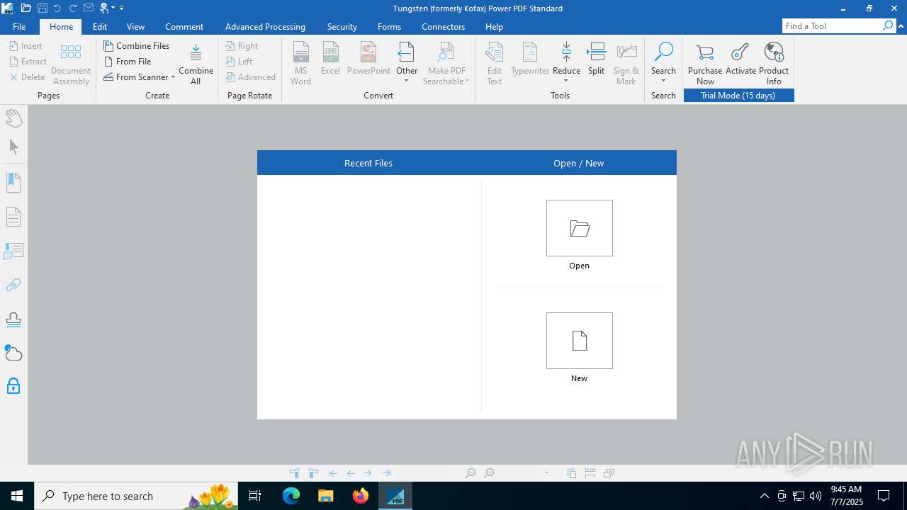This screenshot has height=510, width=907.
Task: Click the Save floppy disk icon
Action: 42,8
